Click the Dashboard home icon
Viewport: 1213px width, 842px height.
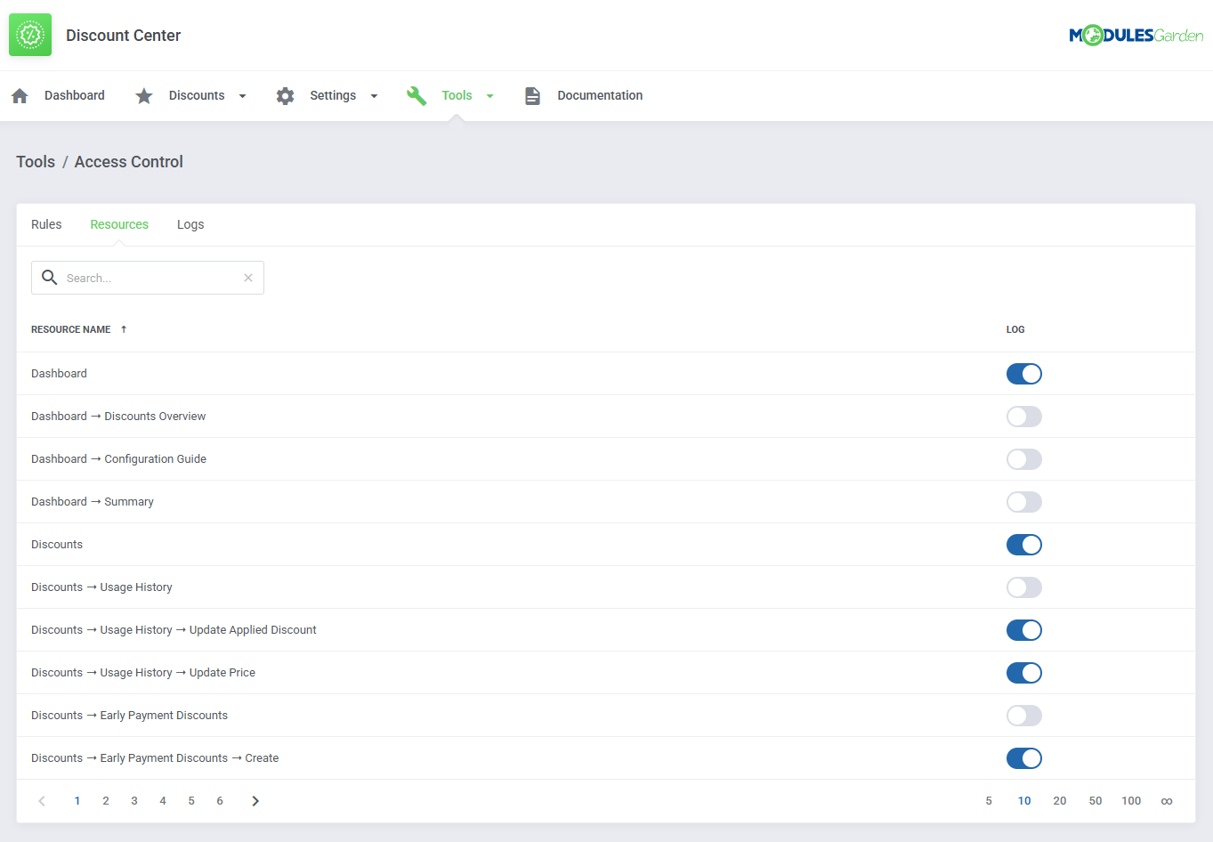pos(20,96)
